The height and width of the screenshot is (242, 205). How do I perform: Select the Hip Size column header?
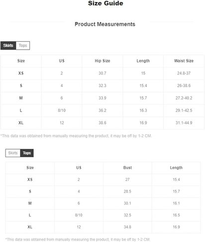tap(102, 61)
